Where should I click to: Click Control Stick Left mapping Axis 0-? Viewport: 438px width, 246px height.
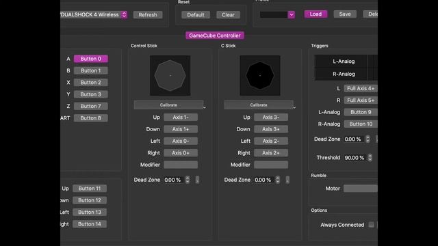tap(181, 141)
